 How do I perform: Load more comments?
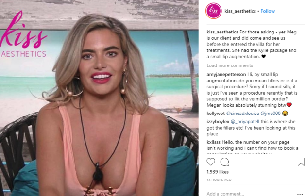click(230, 65)
